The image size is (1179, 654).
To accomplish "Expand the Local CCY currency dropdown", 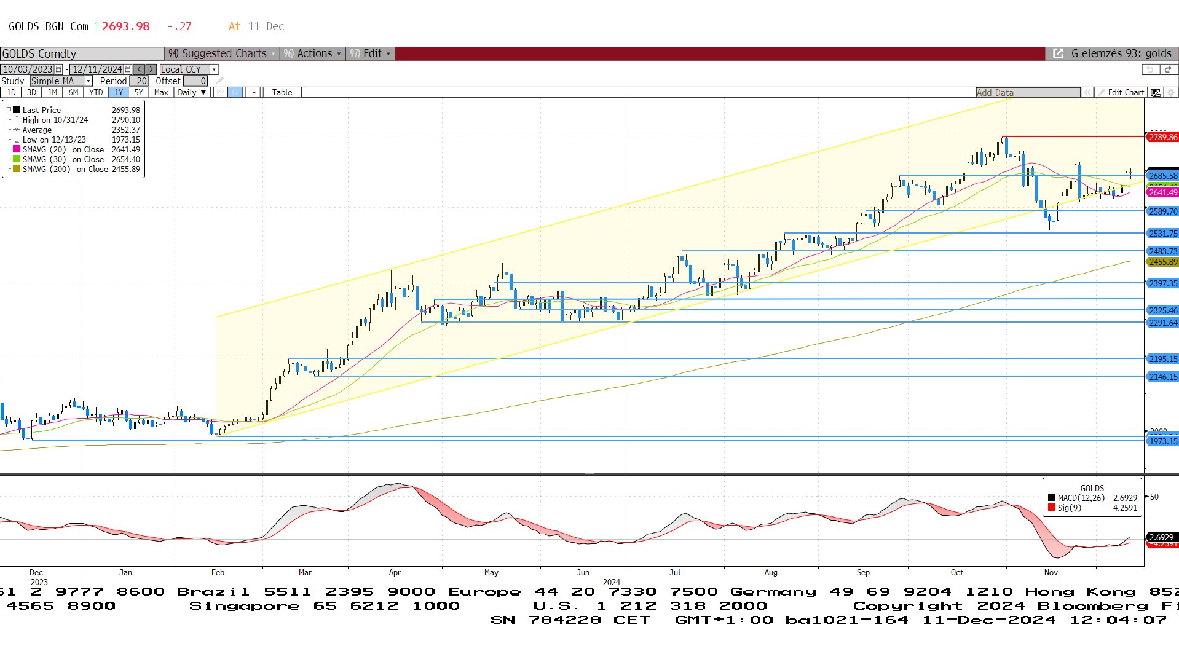I will (214, 69).
